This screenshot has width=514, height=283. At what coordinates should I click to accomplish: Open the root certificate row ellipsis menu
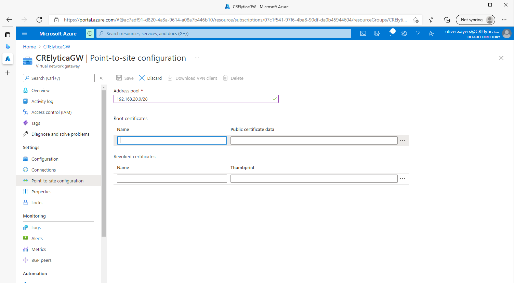click(403, 140)
